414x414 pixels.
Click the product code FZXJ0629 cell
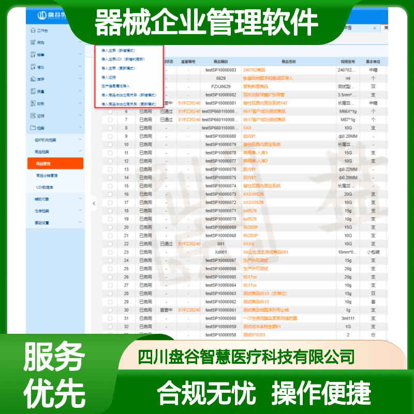tap(221, 86)
